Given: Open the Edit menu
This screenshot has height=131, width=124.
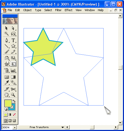Looking at the screenshot, I should tap(17, 10).
